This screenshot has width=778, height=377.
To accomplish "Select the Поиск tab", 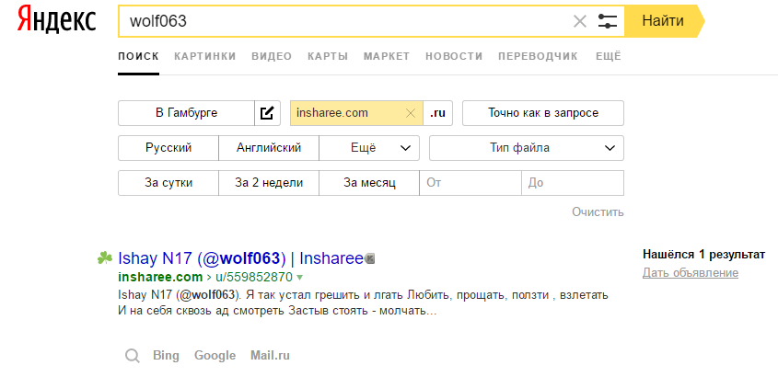I will [138, 56].
